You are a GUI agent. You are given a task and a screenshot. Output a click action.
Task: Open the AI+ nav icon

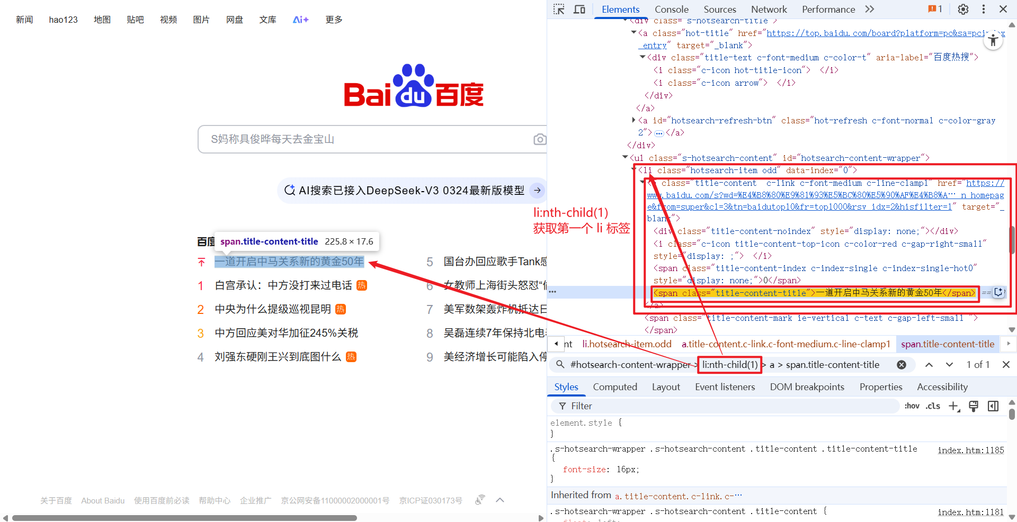tap(300, 20)
